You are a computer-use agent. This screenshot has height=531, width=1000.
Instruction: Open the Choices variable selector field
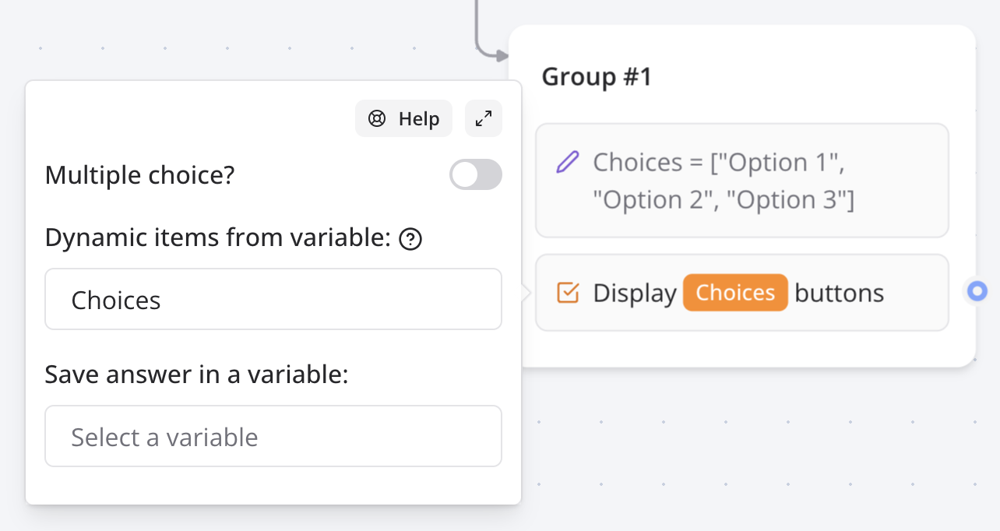pos(273,299)
